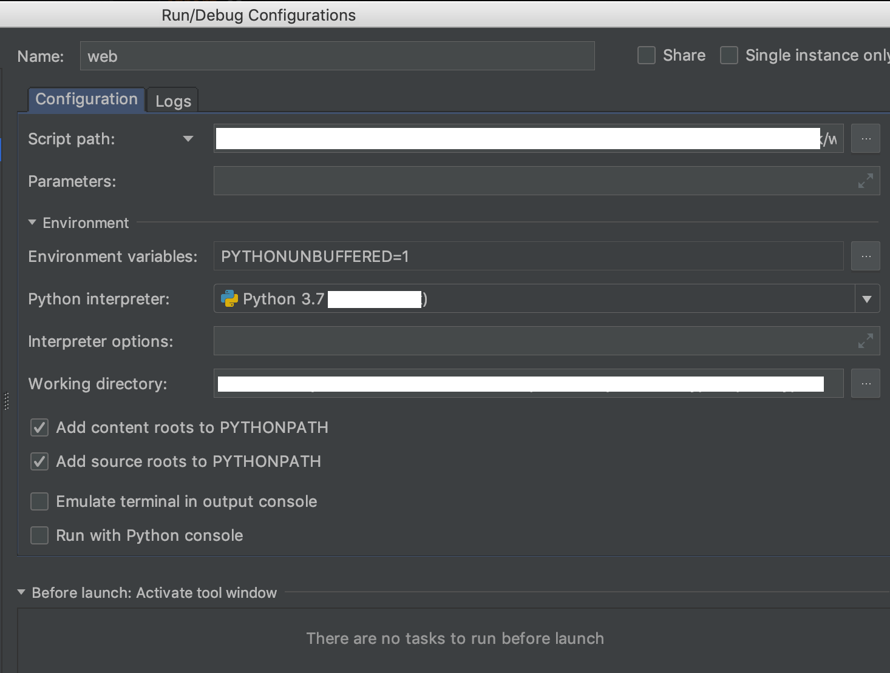The width and height of the screenshot is (890, 673).
Task: Toggle Single instance only checkbox
Action: click(x=729, y=56)
